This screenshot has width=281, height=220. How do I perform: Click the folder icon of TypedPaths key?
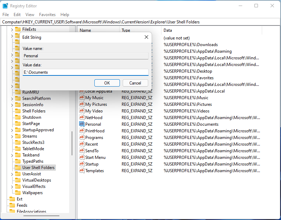[18, 161]
